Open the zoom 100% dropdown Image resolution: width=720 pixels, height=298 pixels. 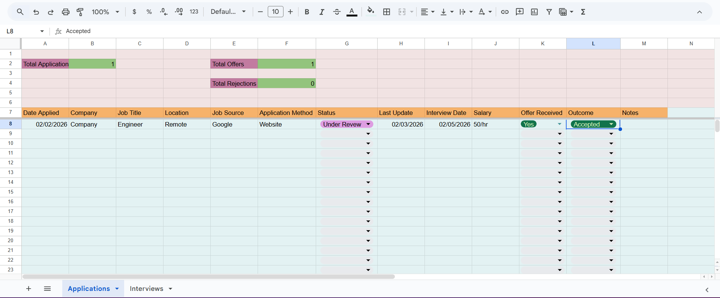click(x=105, y=12)
